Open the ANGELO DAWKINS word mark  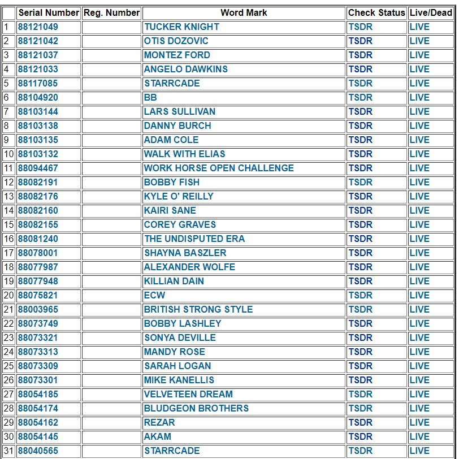click(185, 69)
